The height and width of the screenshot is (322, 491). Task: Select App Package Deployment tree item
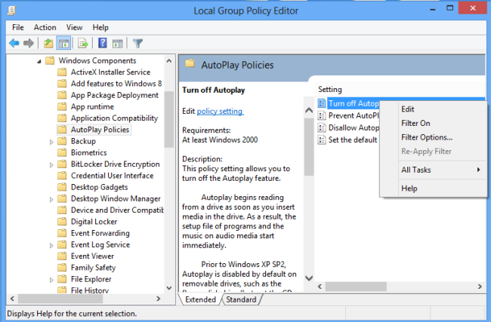[x=115, y=95]
